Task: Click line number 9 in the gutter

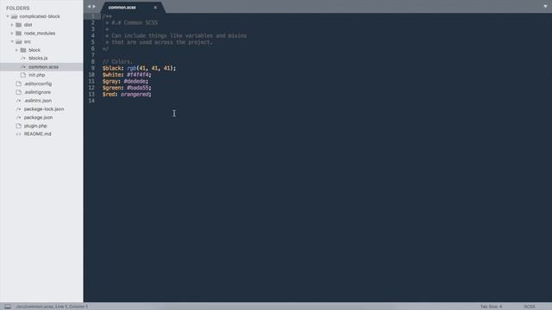Action: tap(93, 68)
